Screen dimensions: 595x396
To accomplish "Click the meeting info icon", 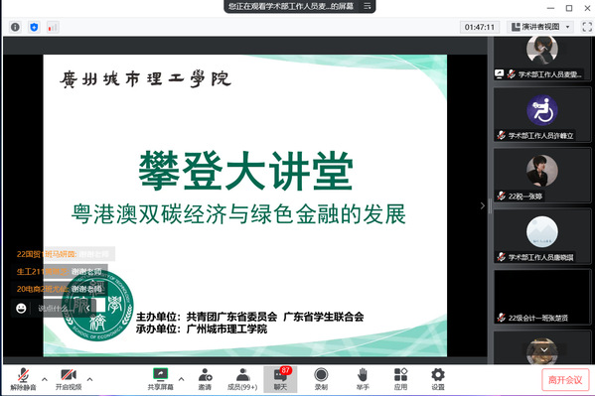I will tap(15, 28).
